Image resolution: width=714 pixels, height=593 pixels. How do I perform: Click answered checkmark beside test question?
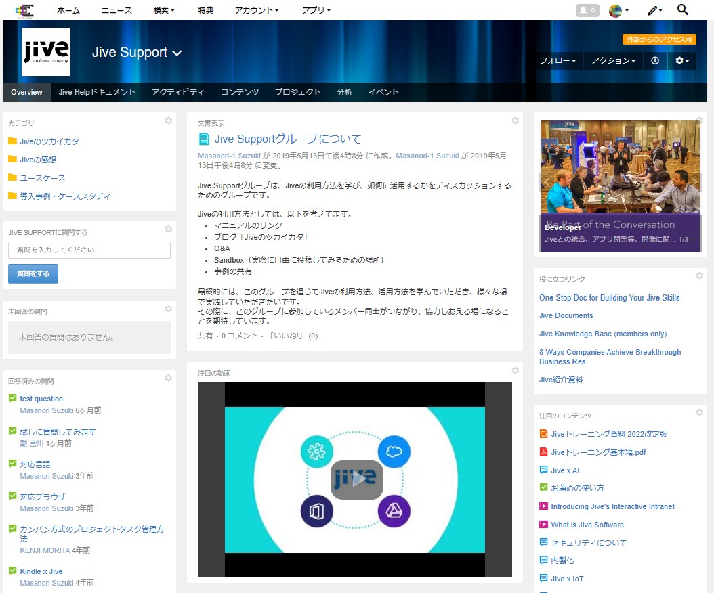13,398
